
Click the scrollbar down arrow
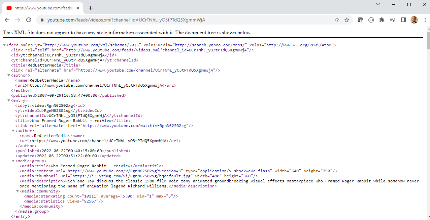click(428, 217)
